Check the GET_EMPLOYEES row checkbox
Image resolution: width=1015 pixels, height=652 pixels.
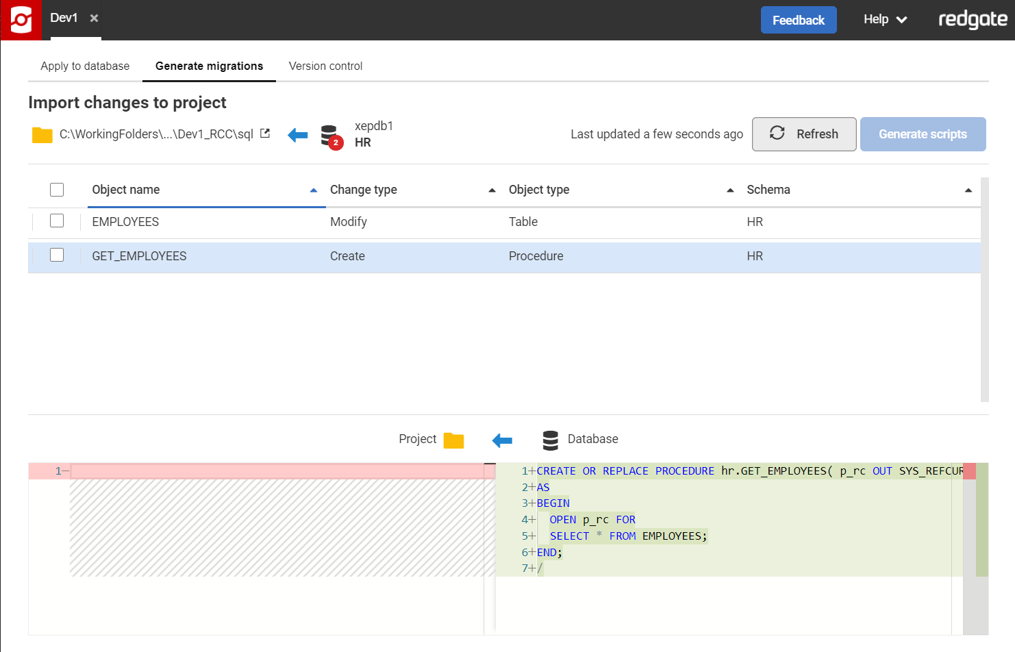coord(57,255)
